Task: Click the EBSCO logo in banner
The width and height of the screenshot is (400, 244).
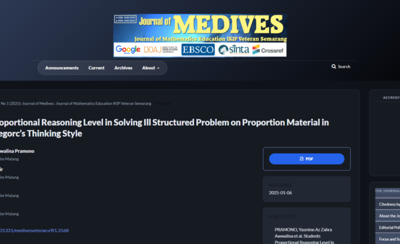Action: [x=198, y=49]
